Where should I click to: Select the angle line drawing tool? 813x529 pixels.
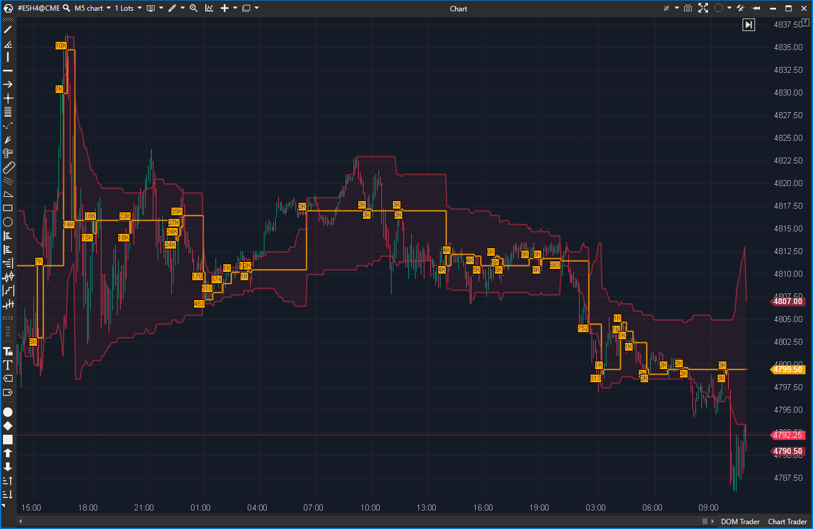pyautogui.click(x=8, y=44)
